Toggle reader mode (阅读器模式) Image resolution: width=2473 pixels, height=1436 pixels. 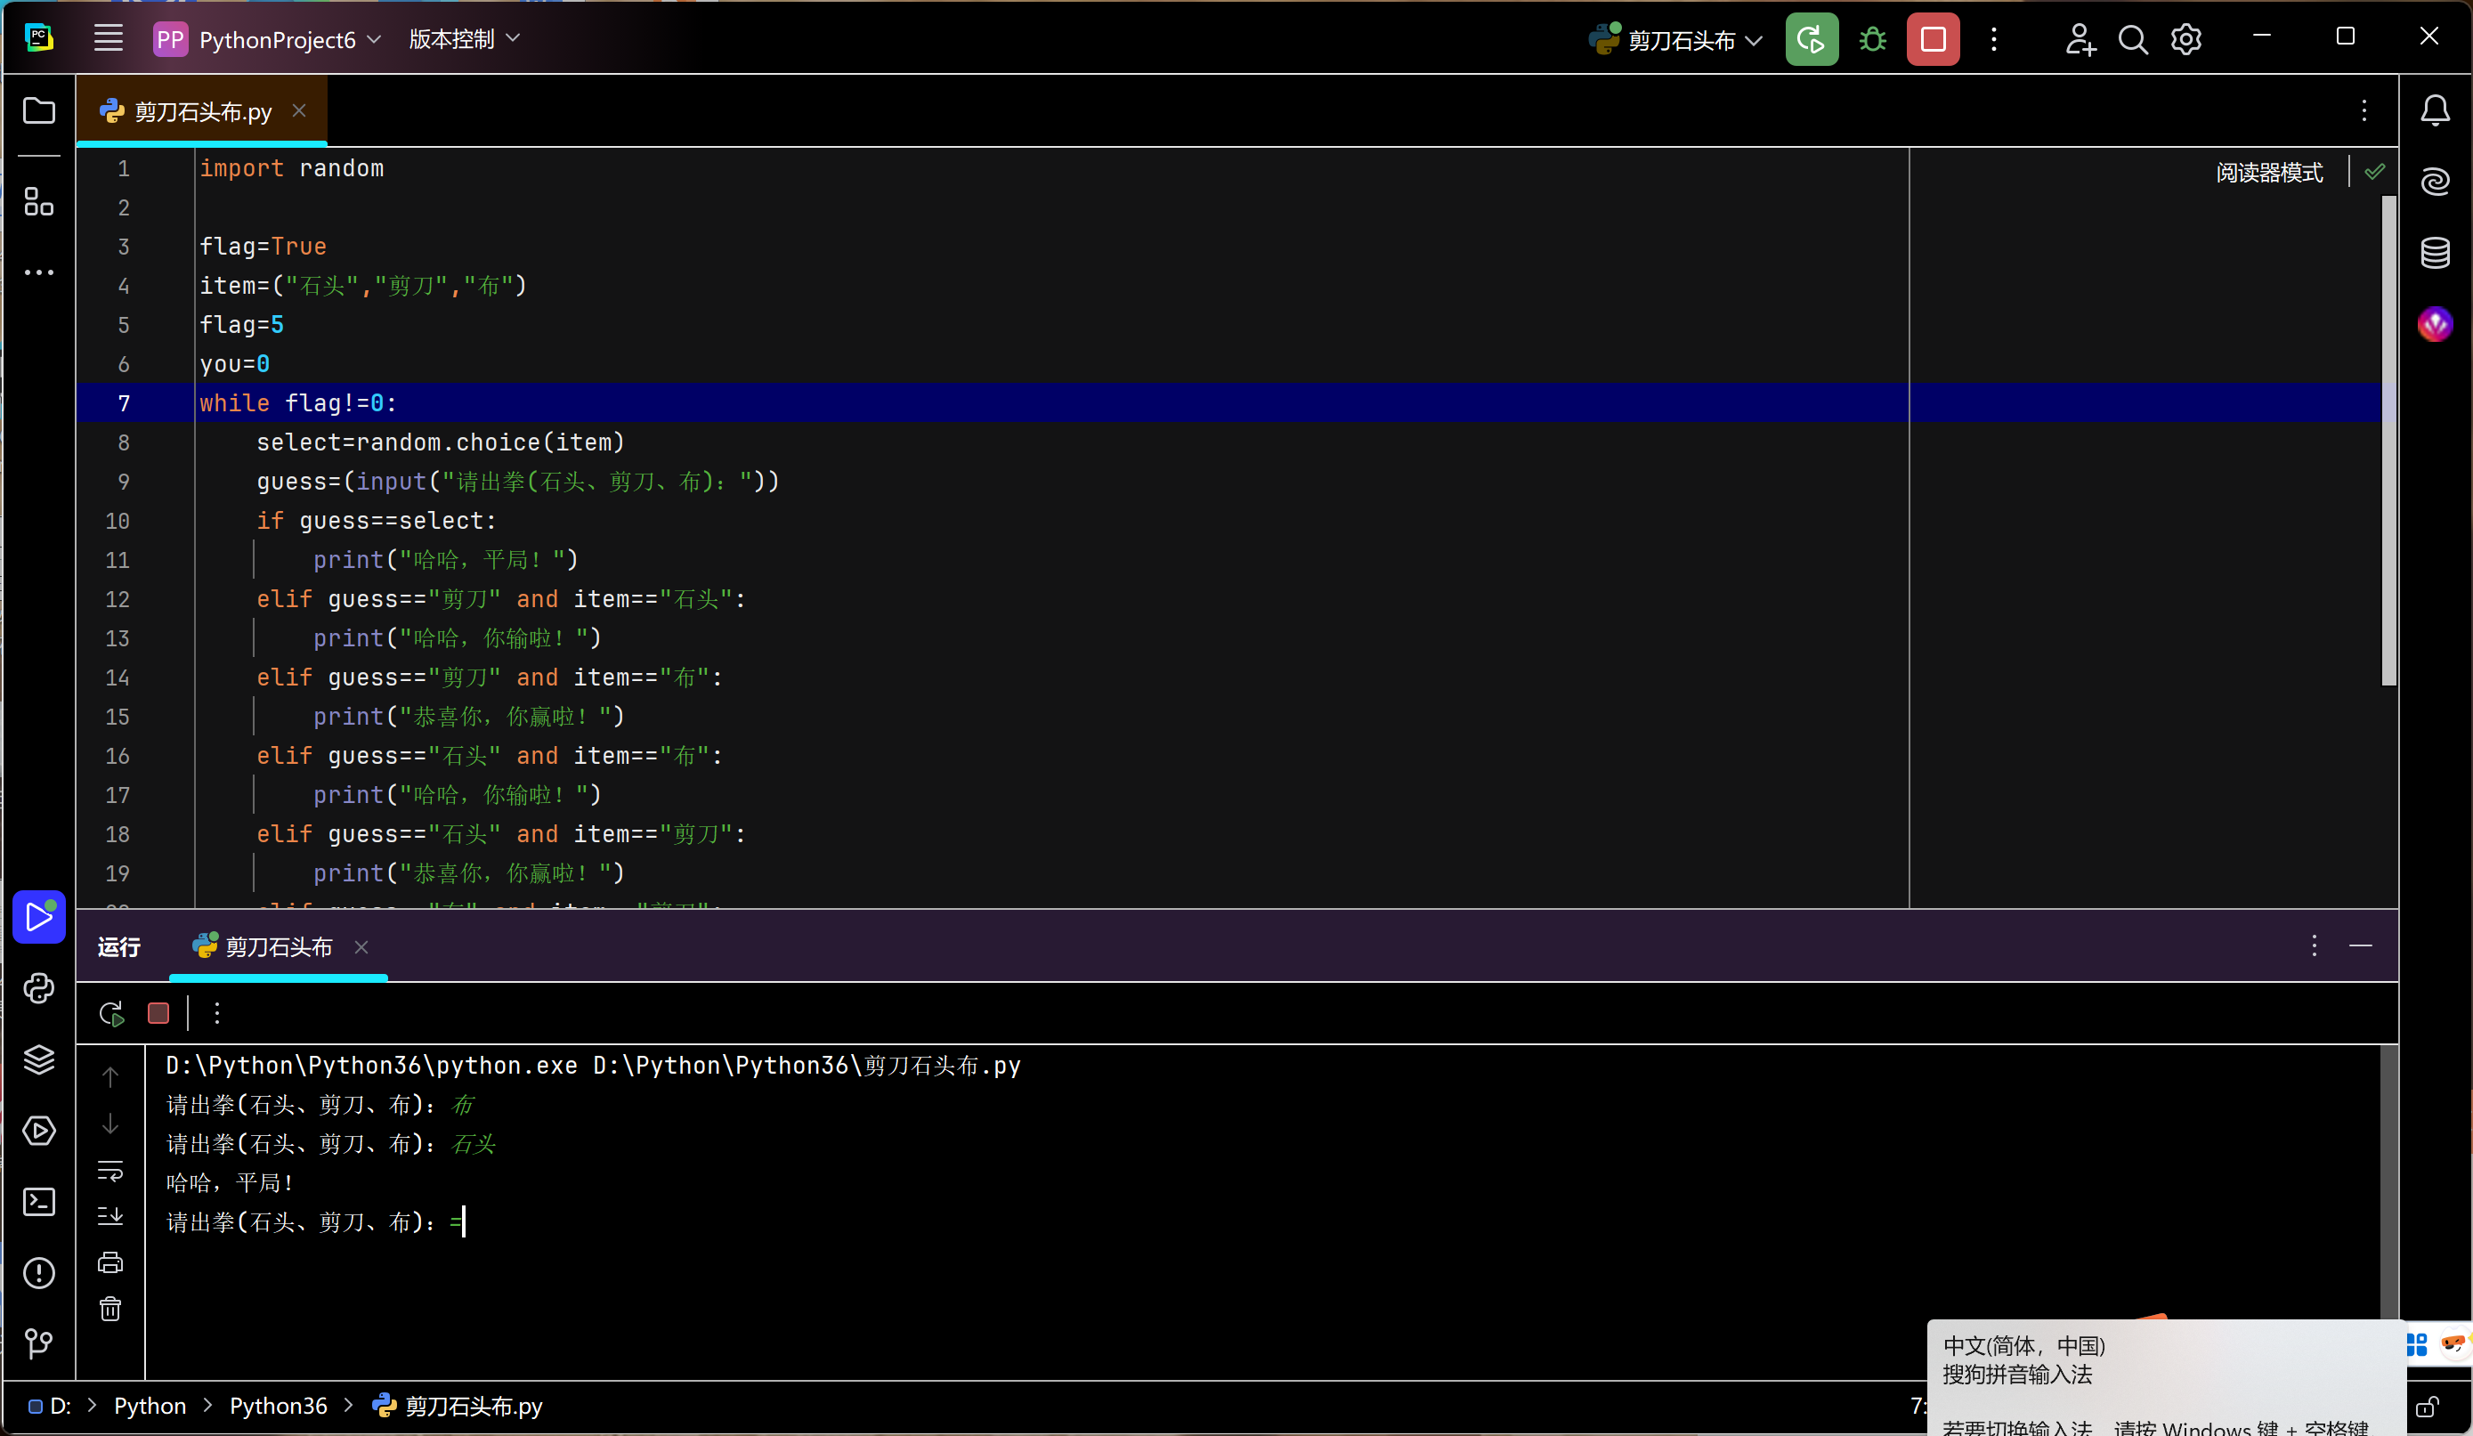coord(2269,173)
